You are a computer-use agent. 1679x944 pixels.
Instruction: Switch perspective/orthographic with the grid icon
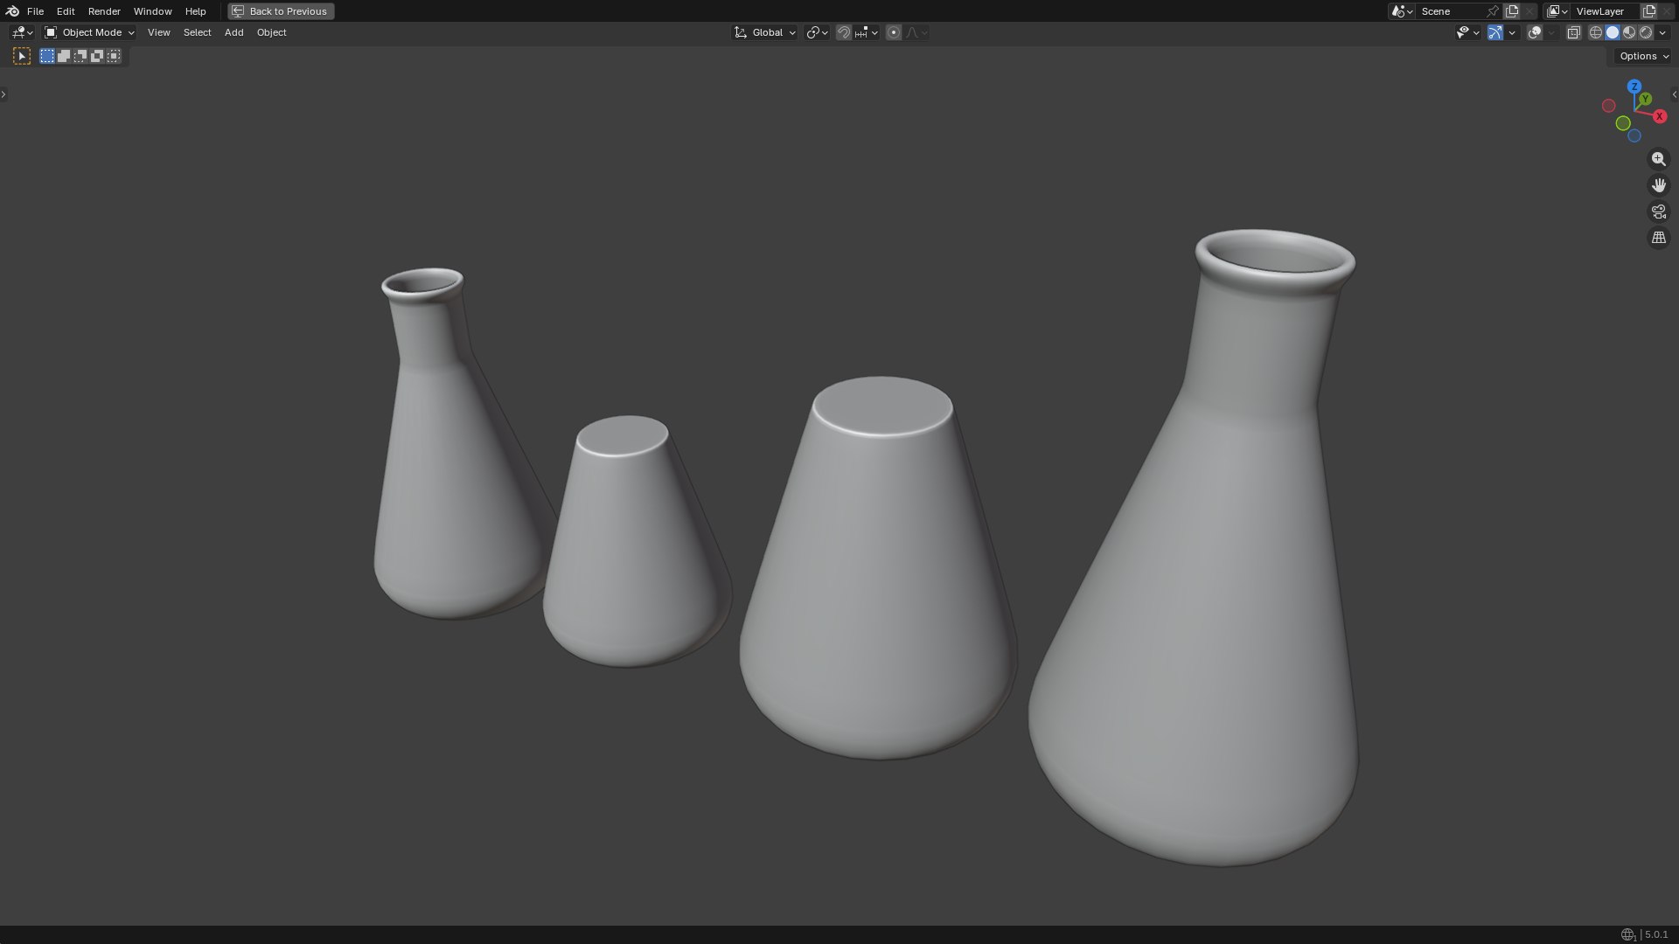1658,238
